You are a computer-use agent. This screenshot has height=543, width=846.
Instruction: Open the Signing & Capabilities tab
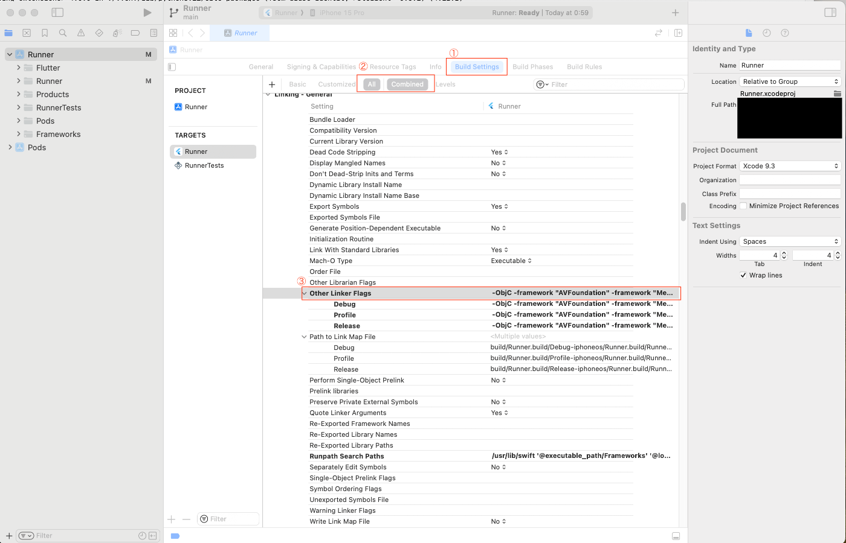(x=321, y=67)
